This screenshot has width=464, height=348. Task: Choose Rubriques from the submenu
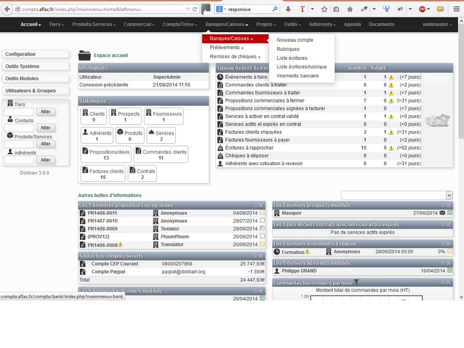(x=288, y=49)
